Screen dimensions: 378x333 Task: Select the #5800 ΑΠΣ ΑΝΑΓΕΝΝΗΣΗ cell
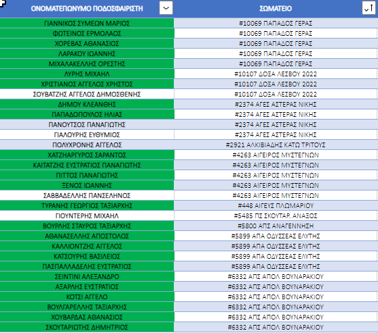click(276, 226)
